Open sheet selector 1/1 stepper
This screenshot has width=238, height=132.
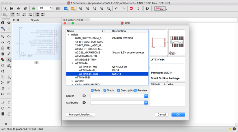pos(51,8)
